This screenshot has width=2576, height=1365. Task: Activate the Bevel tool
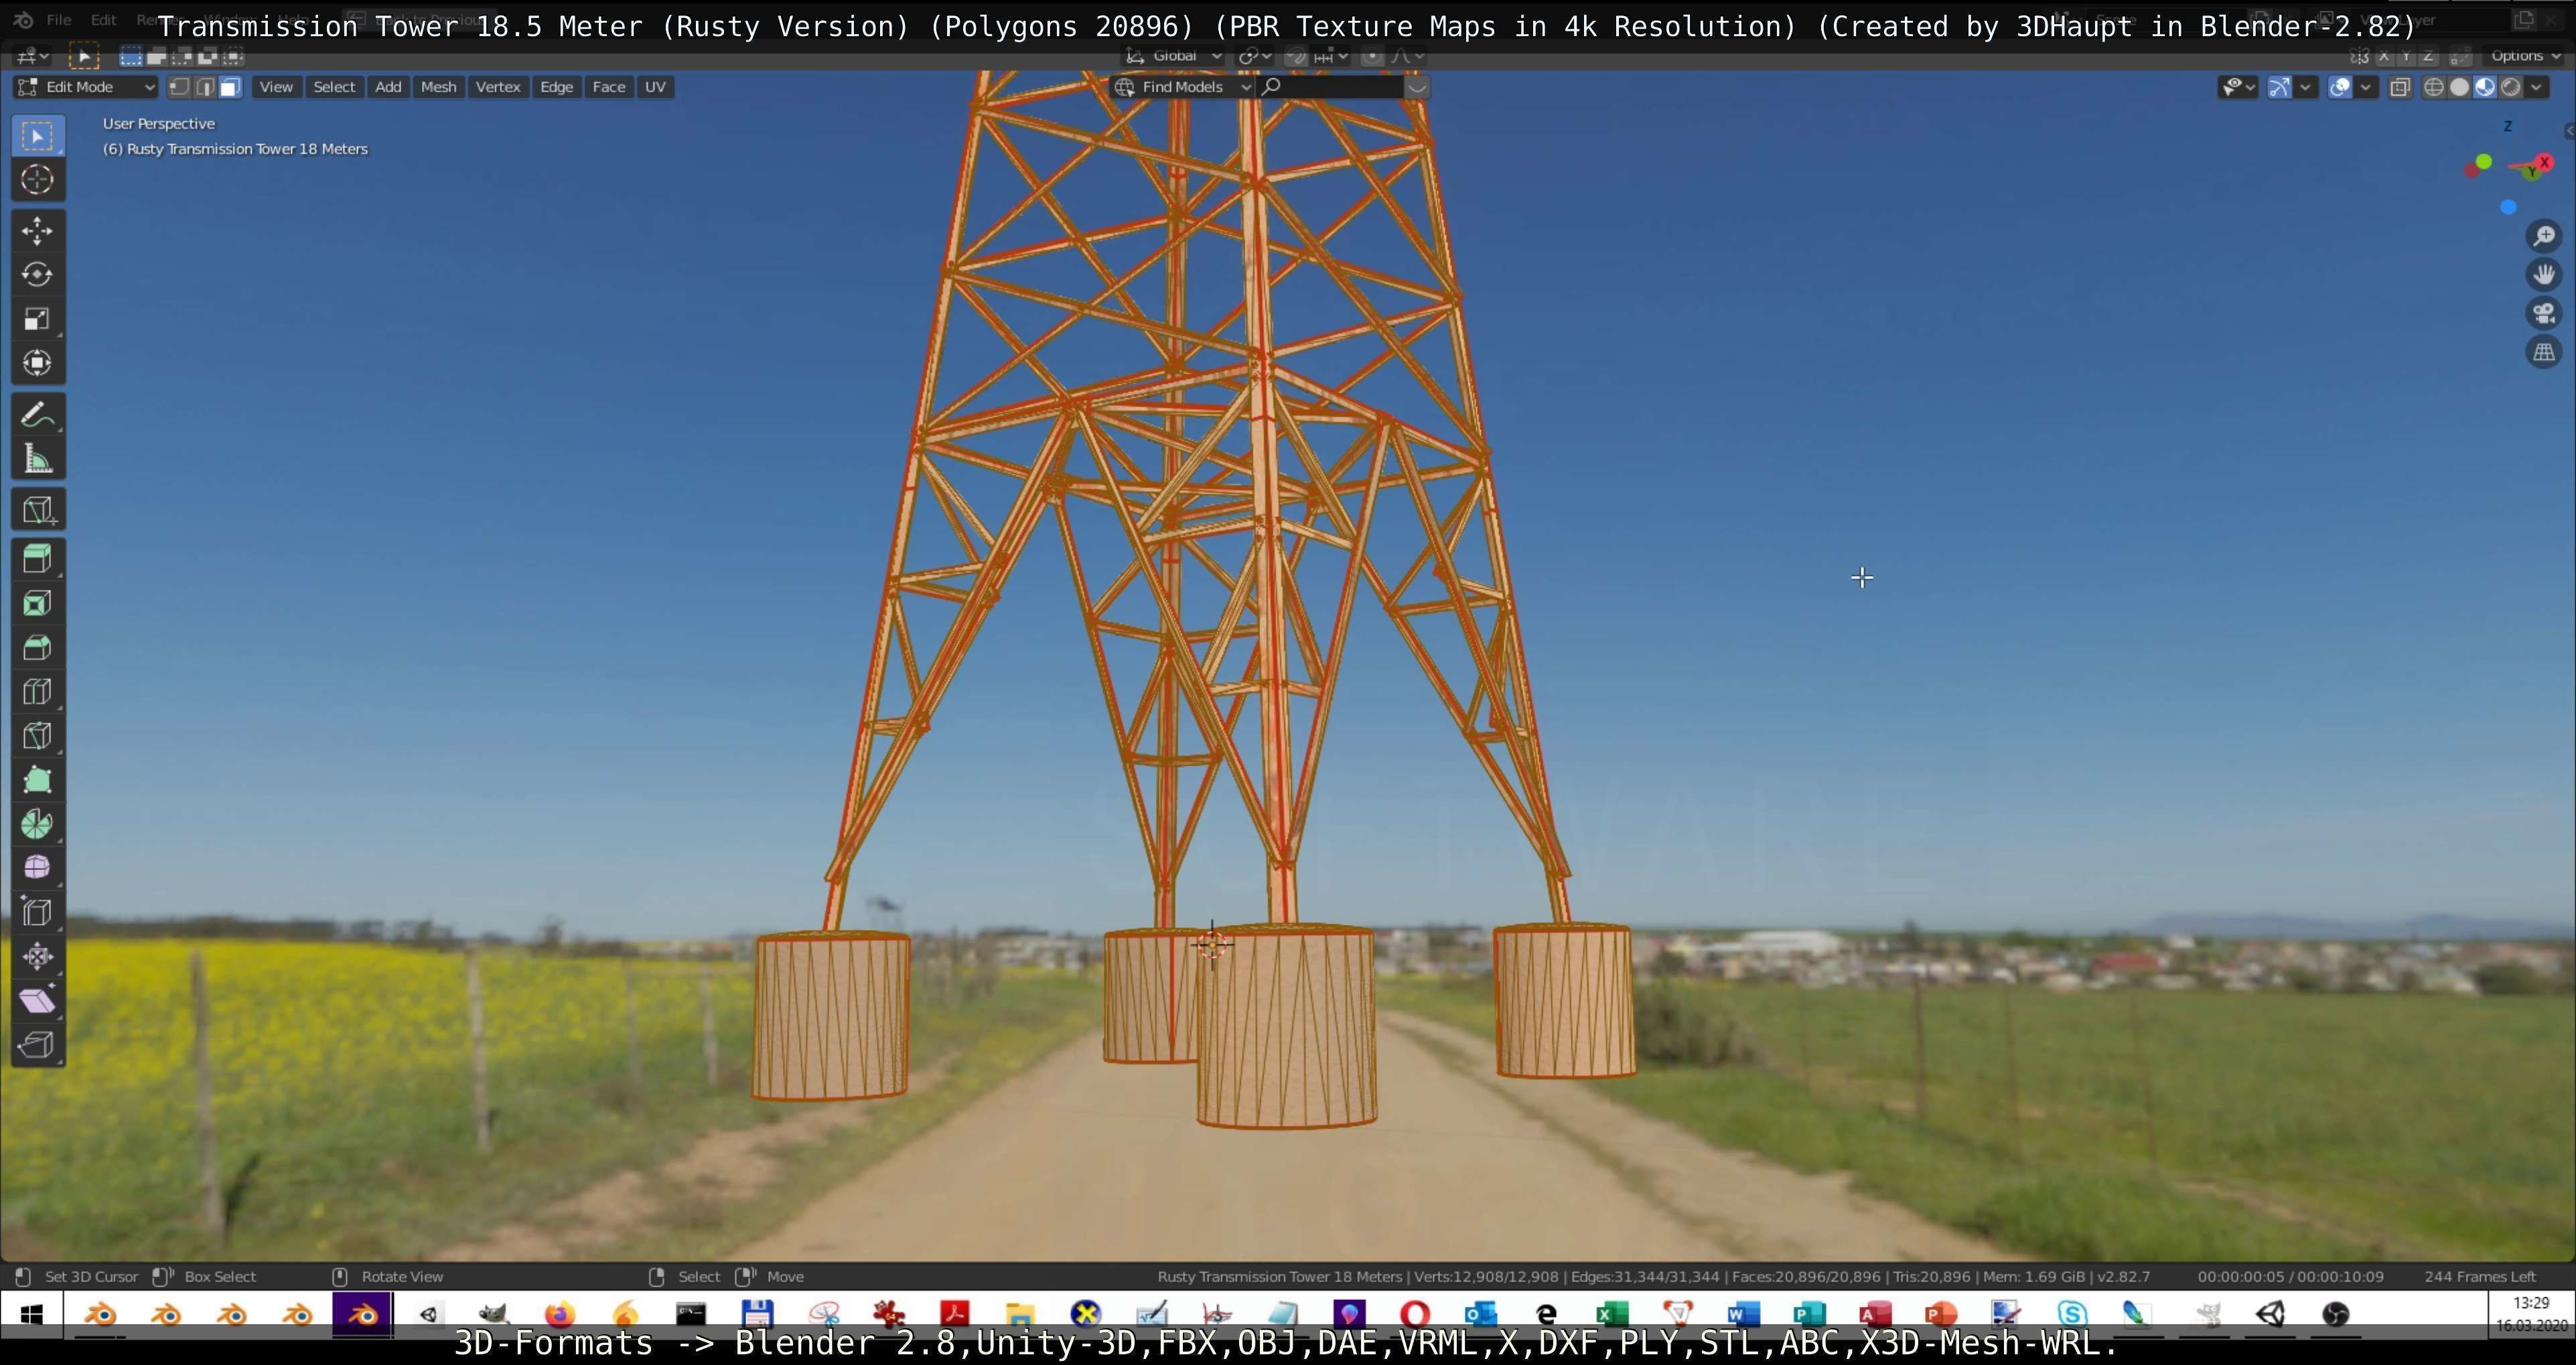point(38,647)
